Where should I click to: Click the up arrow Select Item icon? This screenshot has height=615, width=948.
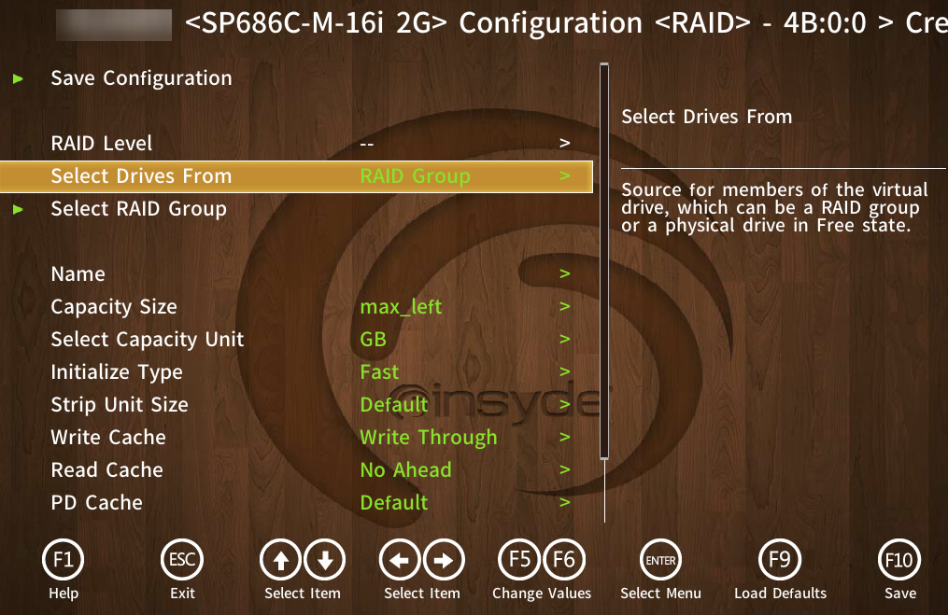click(280, 560)
